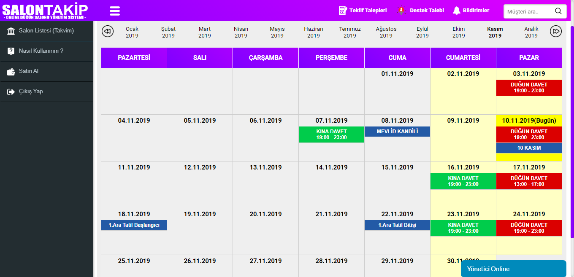Click the Bildirimler bell icon
Screen dimensions: 574x277
[457, 11]
